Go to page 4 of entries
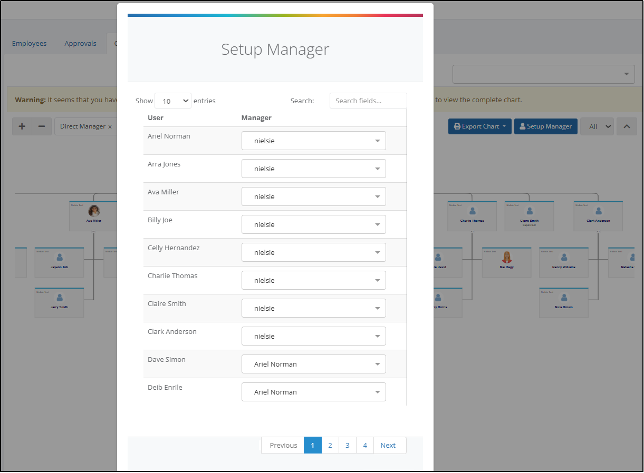The height and width of the screenshot is (473, 644). tap(365, 445)
